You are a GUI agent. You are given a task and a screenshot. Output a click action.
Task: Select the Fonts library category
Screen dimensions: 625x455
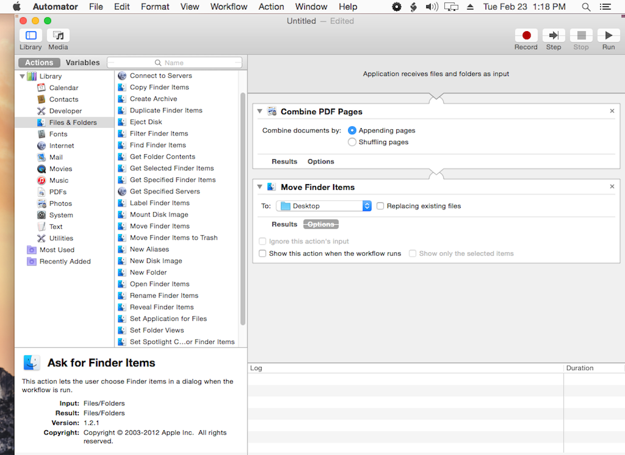click(x=58, y=134)
